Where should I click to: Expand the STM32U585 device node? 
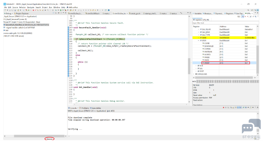tap(194, 74)
